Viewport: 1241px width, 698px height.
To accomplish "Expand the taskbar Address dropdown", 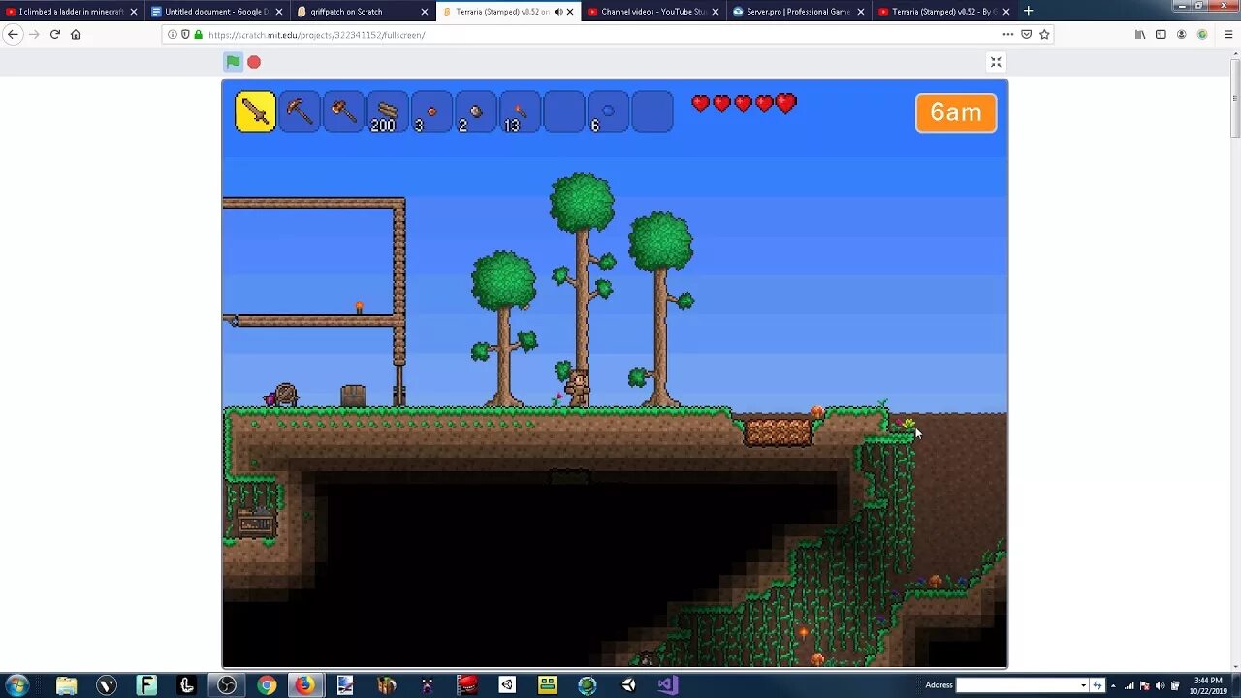I will coord(1083,685).
